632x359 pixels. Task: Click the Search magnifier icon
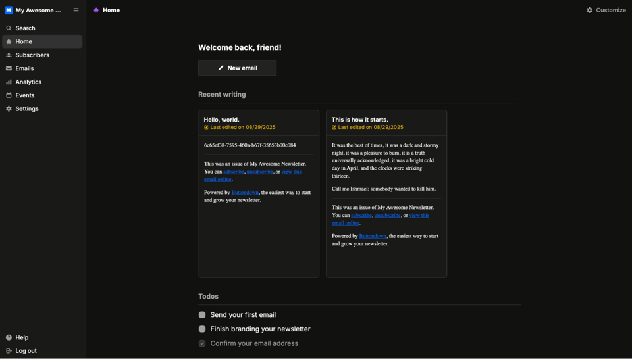pos(9,28)
